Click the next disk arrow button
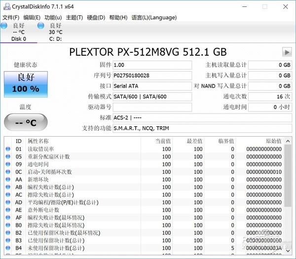The height and width of the screenshot is (259, 296). pos(286,52)
